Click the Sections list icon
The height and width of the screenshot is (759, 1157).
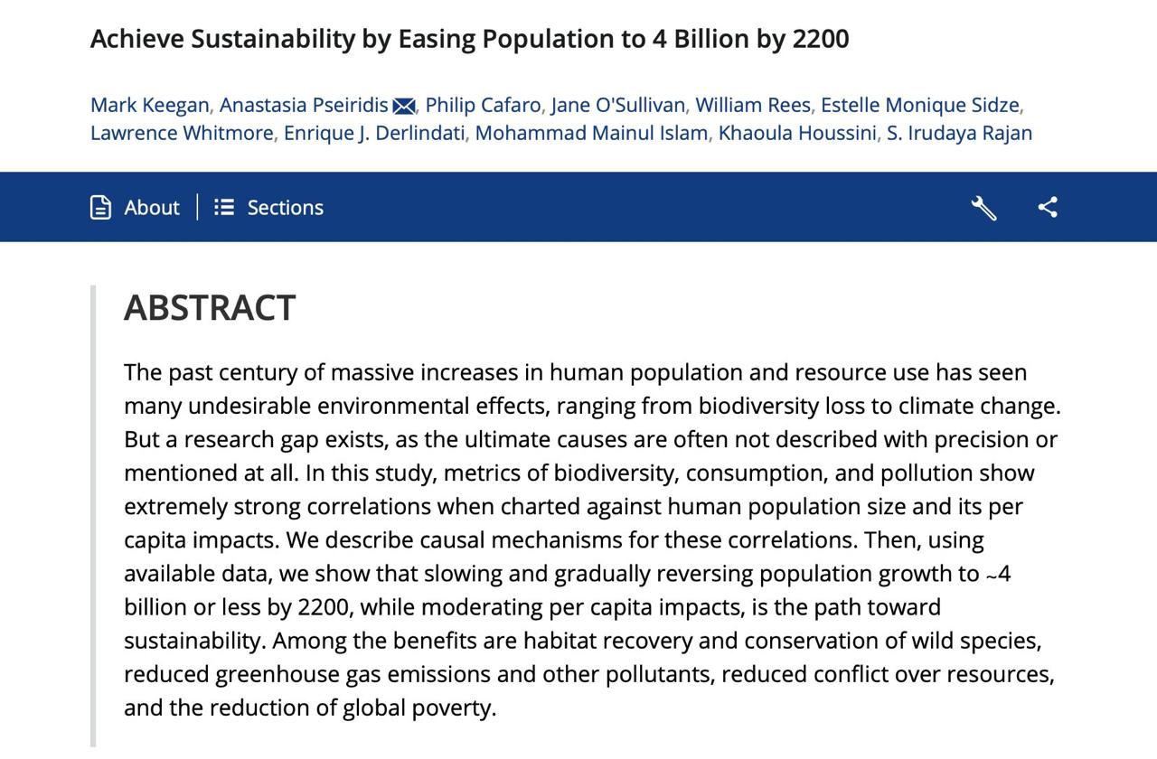pyautogui.click(x=224, y=207)
